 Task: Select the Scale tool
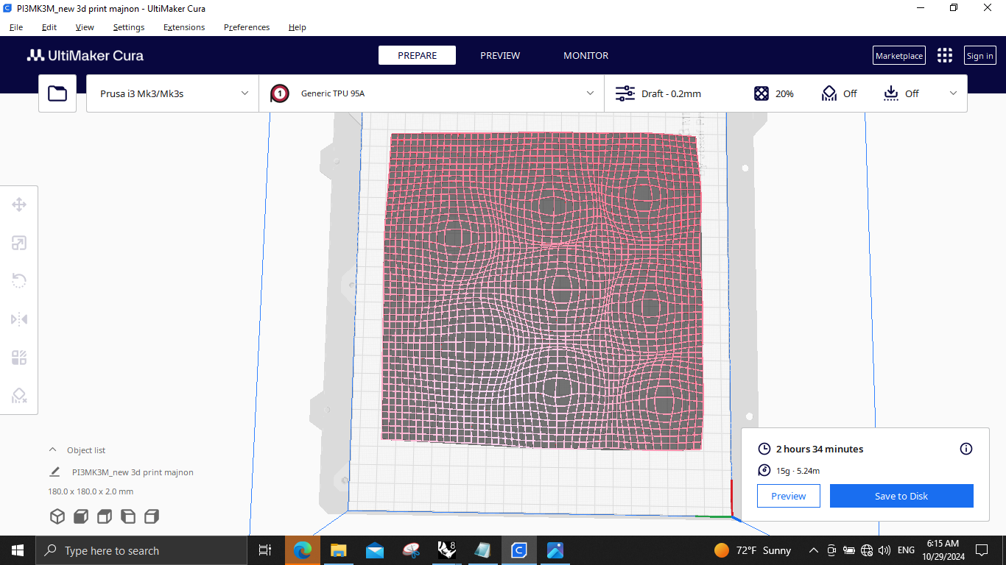tap(19, 243)
